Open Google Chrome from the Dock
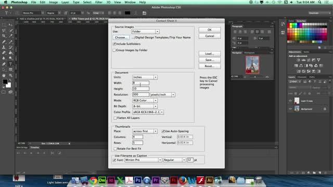Image resolution: width=333 pixels, height=187 pixels. click(x=93, y=180)
